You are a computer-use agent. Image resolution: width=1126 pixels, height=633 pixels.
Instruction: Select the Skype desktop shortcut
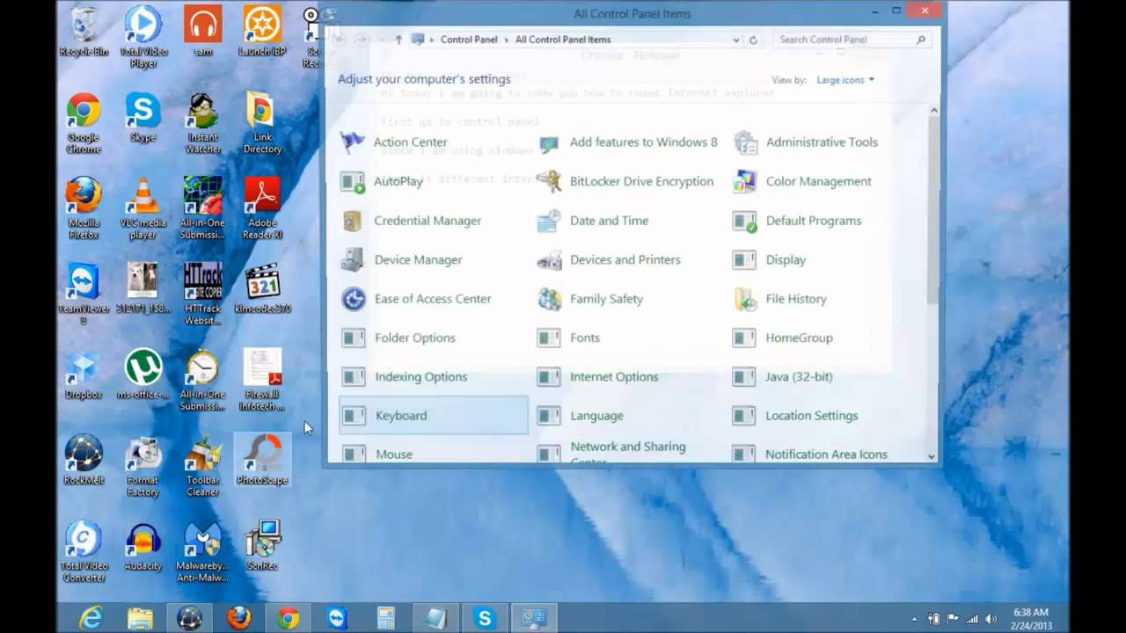[x=143, y=118]
